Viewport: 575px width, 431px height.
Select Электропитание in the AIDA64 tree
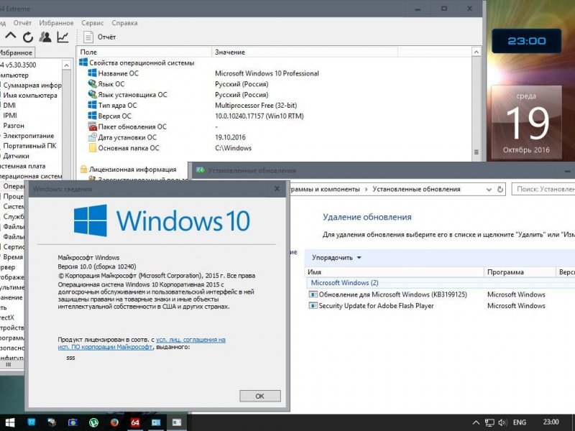(x=29, y=136)
